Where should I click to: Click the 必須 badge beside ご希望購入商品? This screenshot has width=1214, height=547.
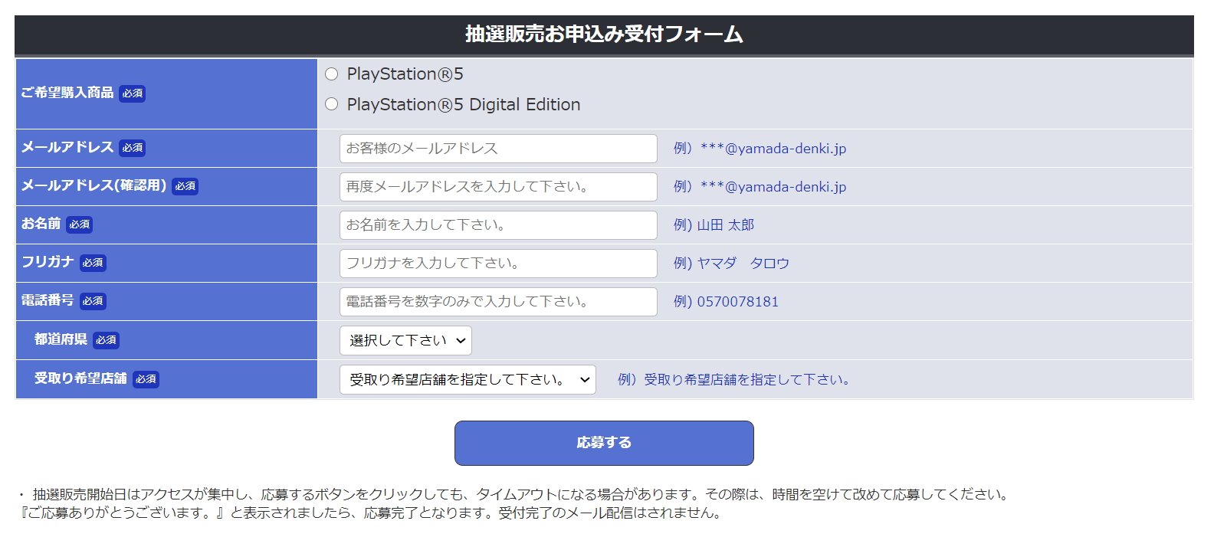pyautogui.click(x=133, y=93)
